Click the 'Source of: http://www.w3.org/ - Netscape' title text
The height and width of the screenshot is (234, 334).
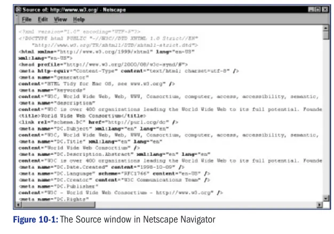[x=74, y=10]
